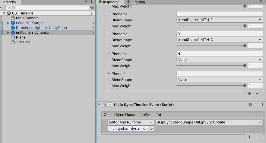Open the search-by-type button in Hierarchy search
Image resolution: width=266 pixels, height=143 pixels.
click(x=92, y=8)
